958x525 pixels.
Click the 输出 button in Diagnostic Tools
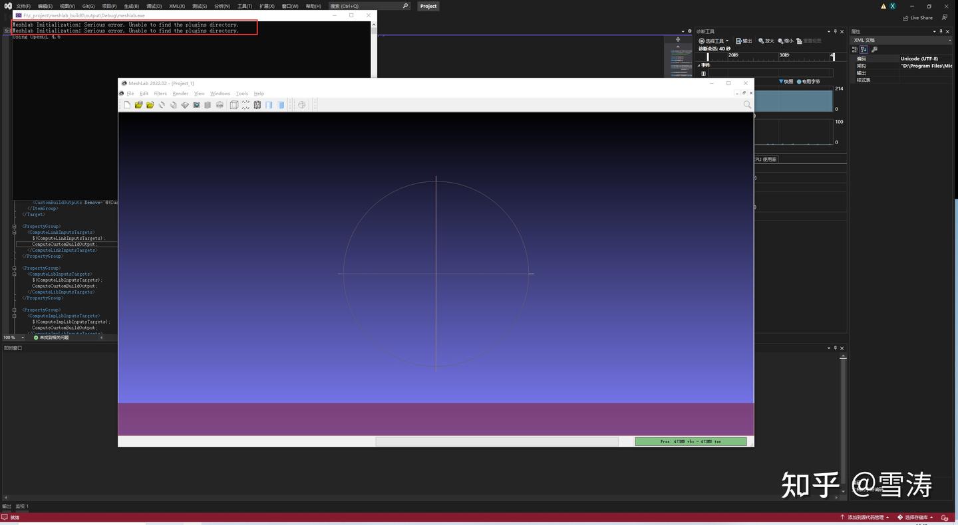click(743, 41)
